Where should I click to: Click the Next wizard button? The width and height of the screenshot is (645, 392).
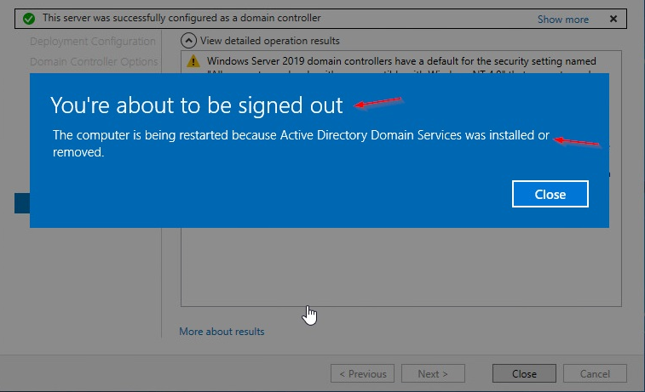pyautogui.click(x=433, y=373)
